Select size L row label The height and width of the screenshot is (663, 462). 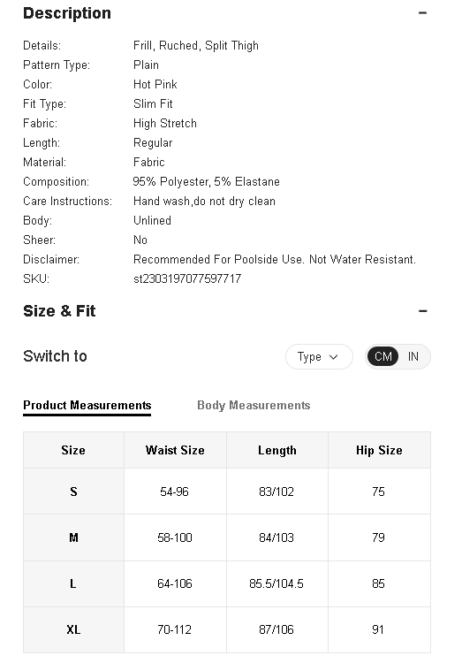[x=73, y=584]
